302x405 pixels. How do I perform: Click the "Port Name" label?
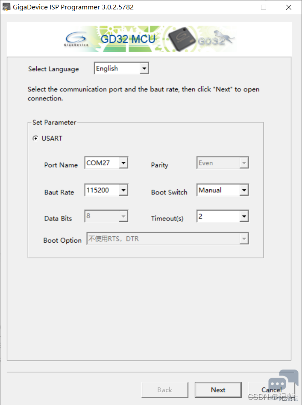click(x=61, y=165)
